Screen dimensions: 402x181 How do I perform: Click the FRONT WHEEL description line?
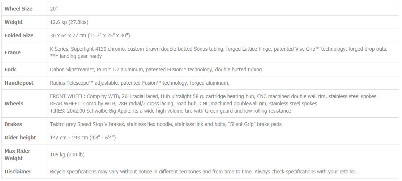coord(213,96)
